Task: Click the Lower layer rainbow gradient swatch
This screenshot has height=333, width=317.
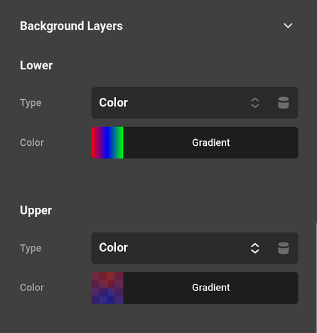Action: coord(107,143)
